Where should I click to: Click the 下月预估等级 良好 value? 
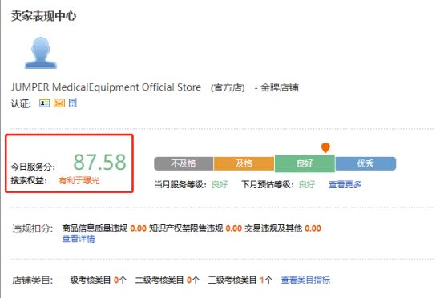point(307,184)
